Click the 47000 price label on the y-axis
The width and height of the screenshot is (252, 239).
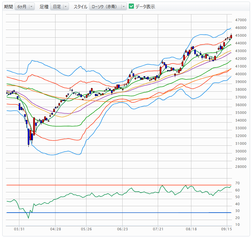coord(241,20)
